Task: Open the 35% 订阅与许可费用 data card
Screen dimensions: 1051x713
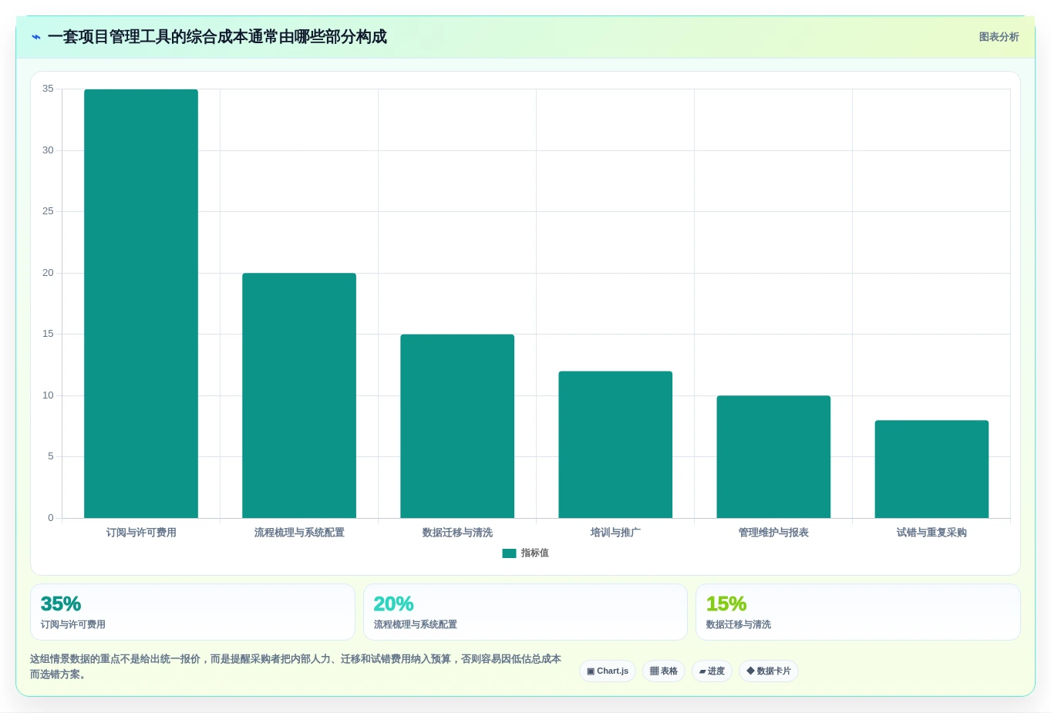Action: coord(193,612)
